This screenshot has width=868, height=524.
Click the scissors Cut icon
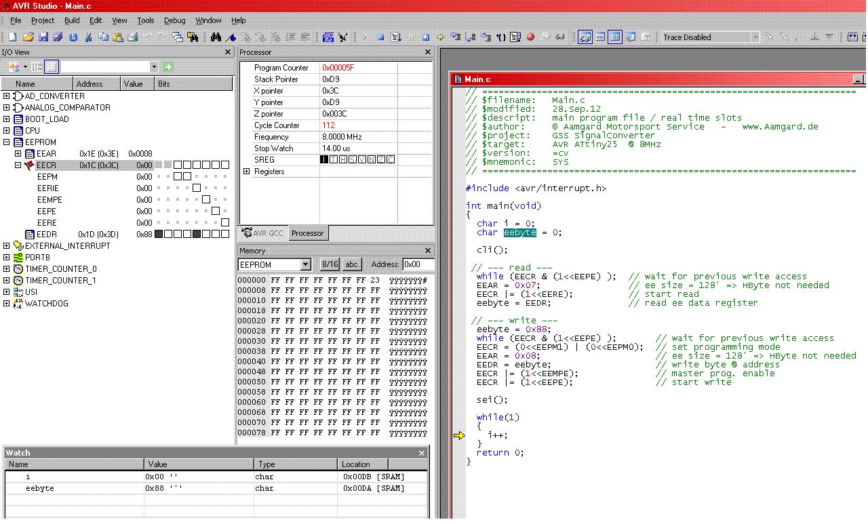coord(88,37)
